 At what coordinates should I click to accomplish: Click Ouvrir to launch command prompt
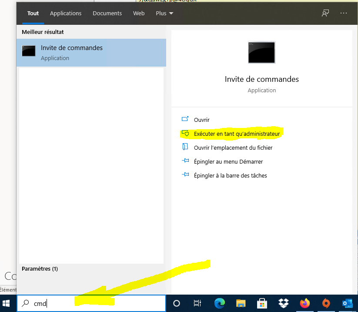(x=202, y=120)
